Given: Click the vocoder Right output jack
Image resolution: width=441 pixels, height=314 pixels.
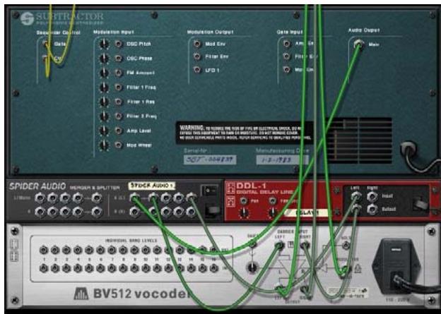Looking at the screenshot, I should 305,288.
